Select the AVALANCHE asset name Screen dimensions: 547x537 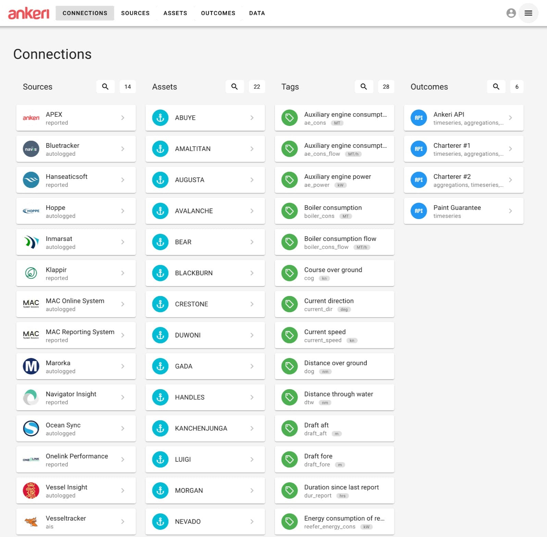194,211
